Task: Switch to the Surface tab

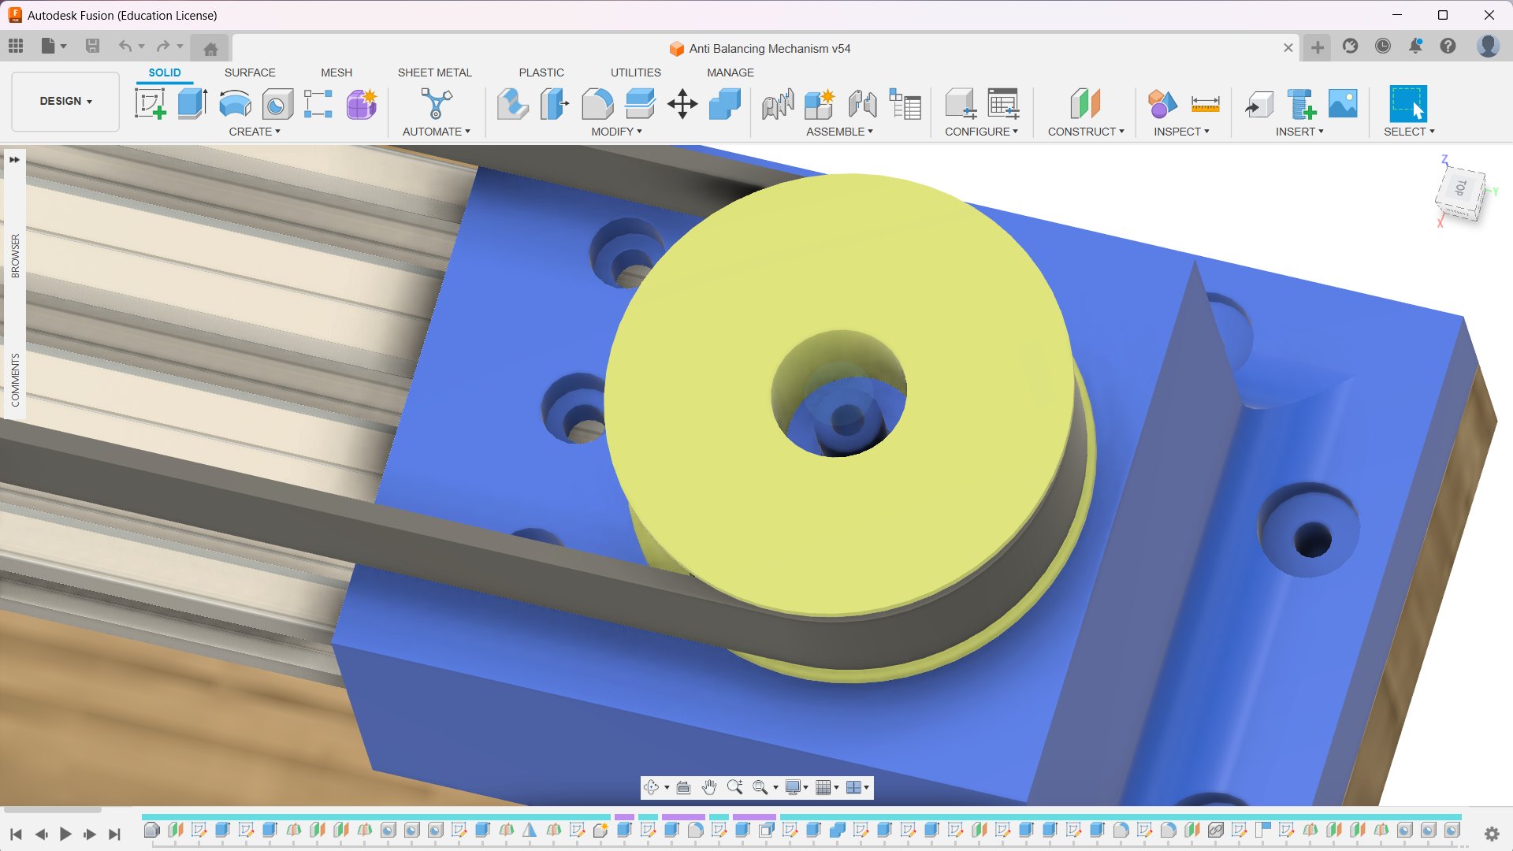Action: pos(250,72)
